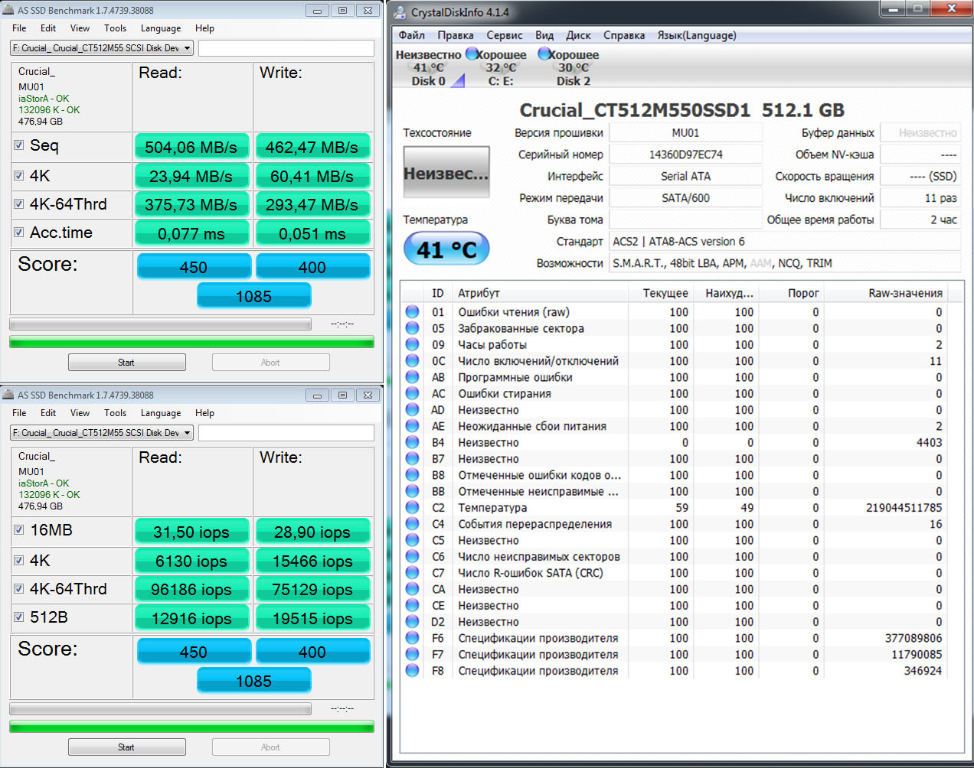Click Start button in bottom AS SSD window
This screenshot has height=768, width=974.
(127, 747)
